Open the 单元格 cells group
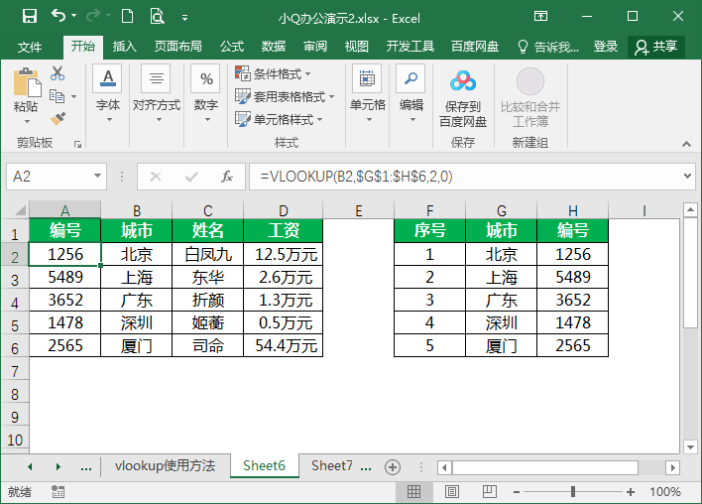 368,94
